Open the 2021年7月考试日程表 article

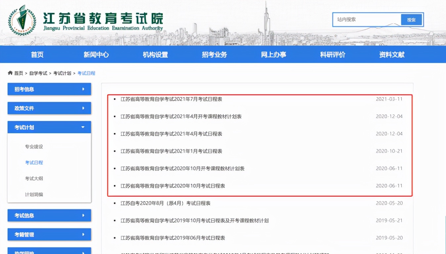(174, 99)
